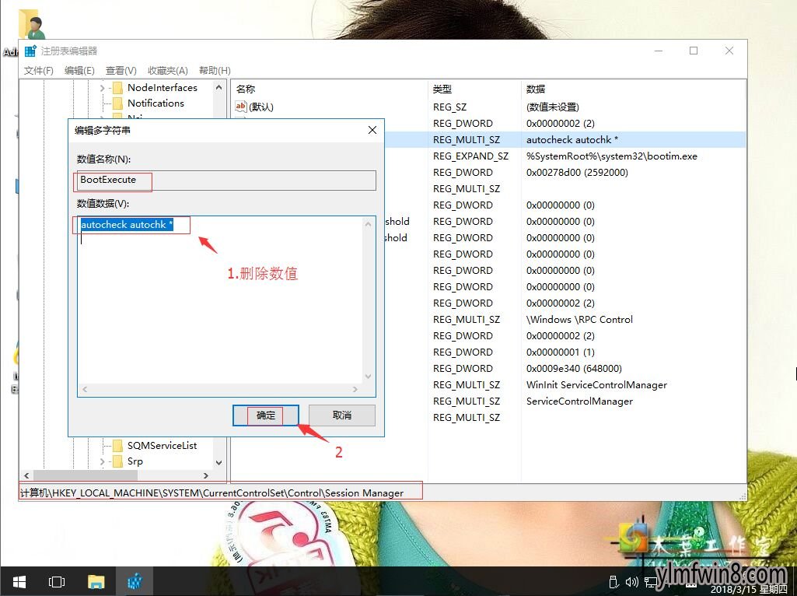
Task: Maximize the Registry Editor window
Action: (x=694, y=51)
